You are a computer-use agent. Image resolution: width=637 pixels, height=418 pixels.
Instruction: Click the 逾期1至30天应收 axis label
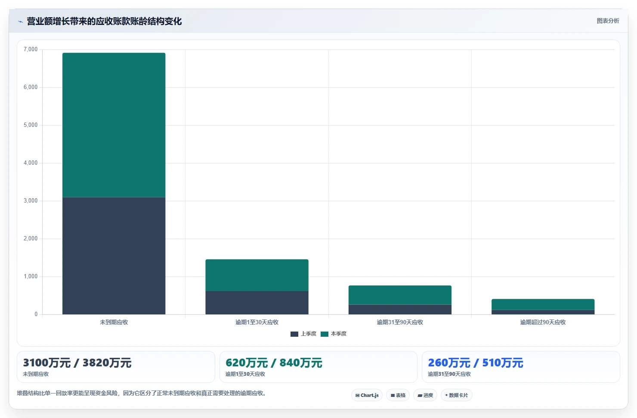coord(257,322)
